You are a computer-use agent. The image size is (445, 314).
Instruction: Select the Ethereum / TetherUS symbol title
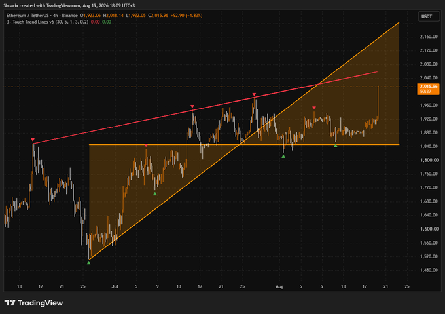(x=42, y=16)
